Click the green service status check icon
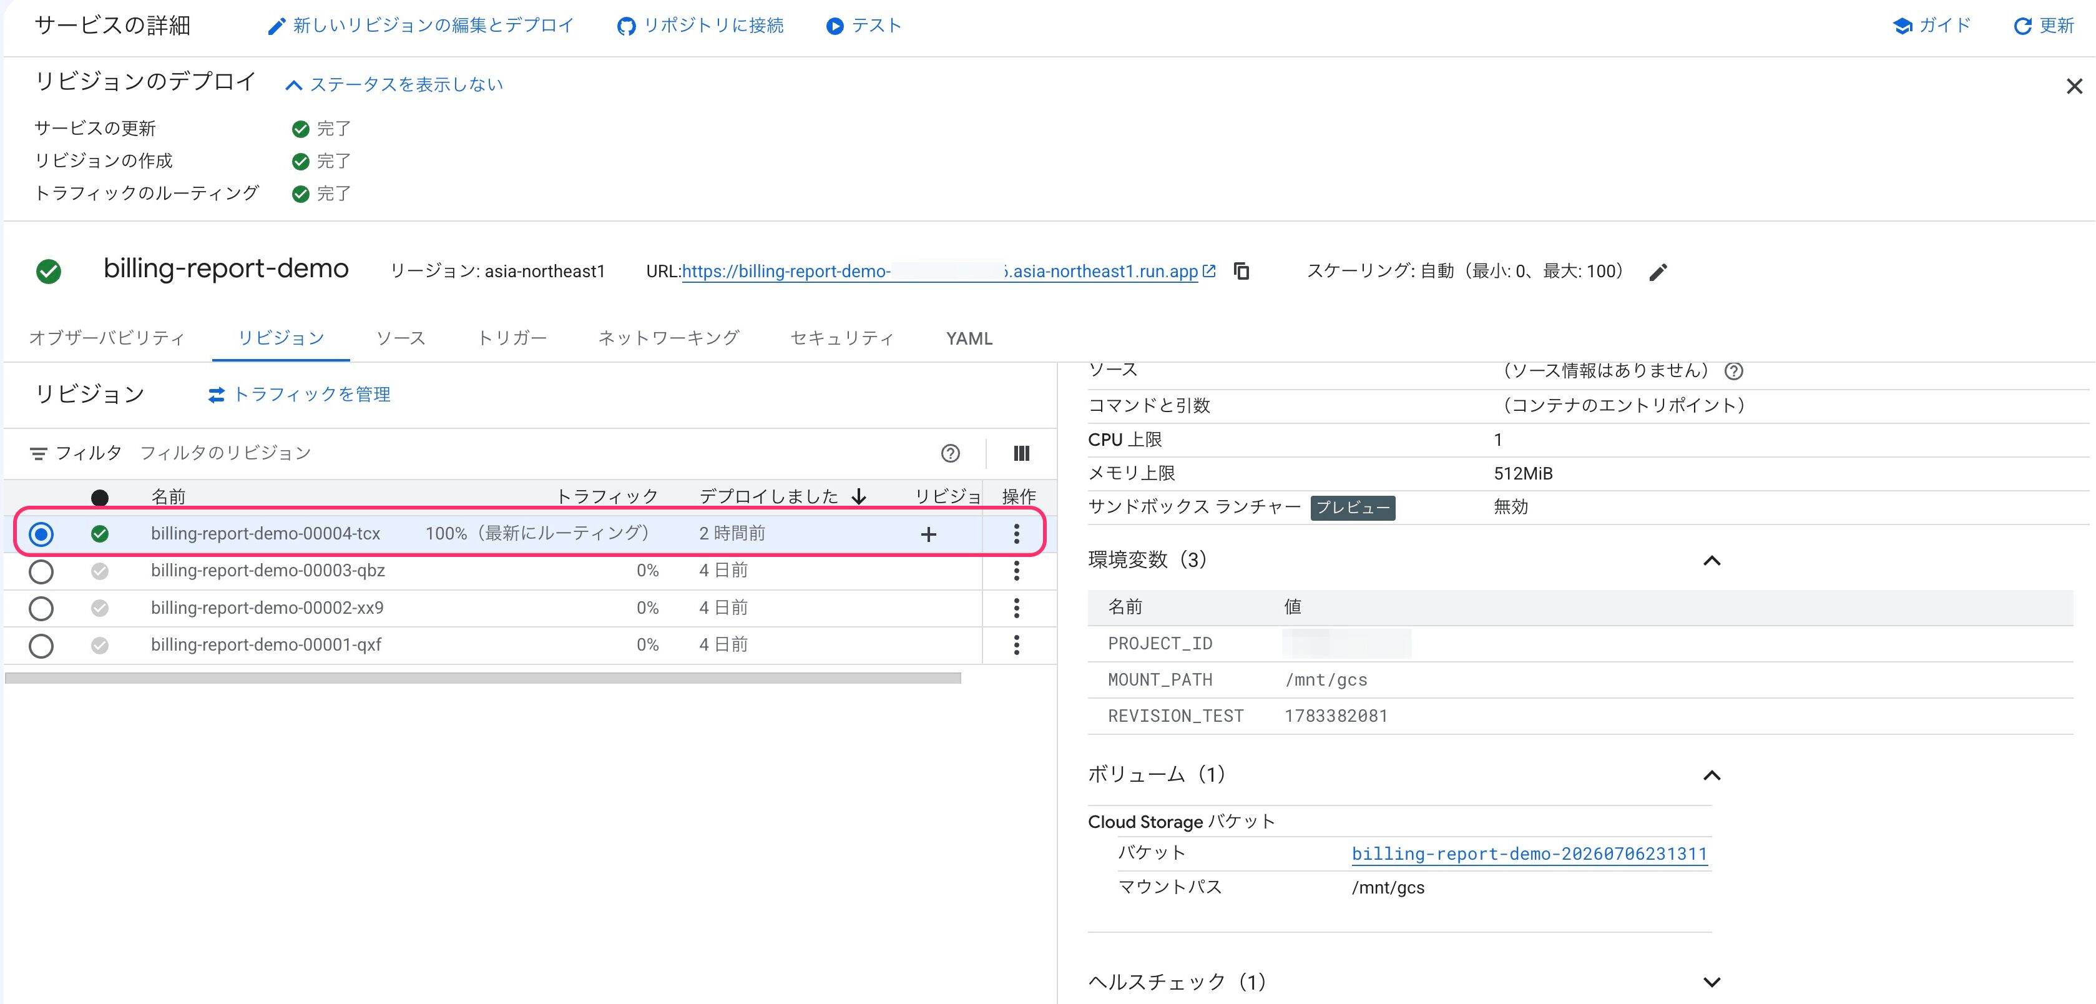 click(x=49, y=271)
